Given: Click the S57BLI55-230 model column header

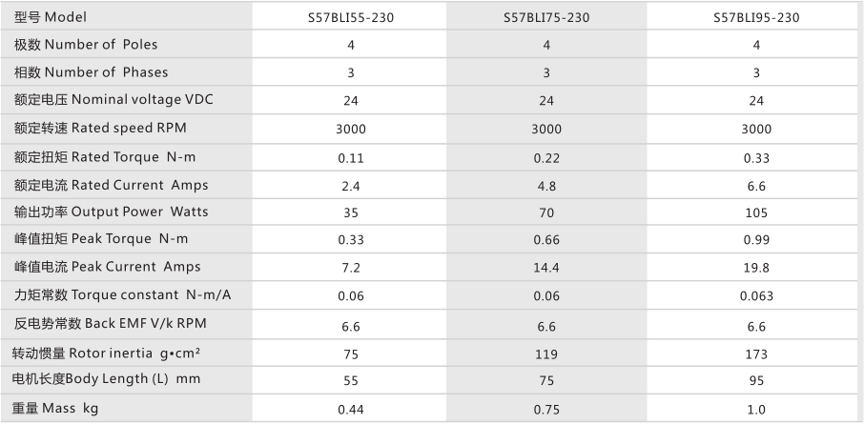Looking at the screenshot, I should click(350, 17).
